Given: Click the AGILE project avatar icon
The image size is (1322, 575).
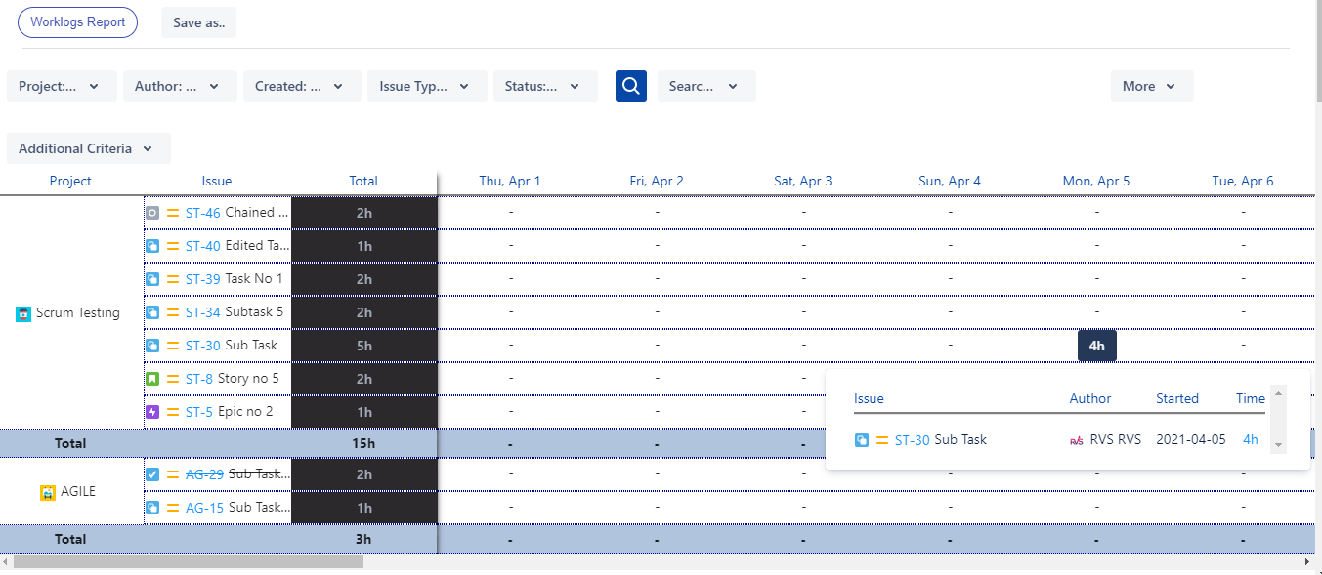Looking at the screenshot, I should tap(48, 493).
